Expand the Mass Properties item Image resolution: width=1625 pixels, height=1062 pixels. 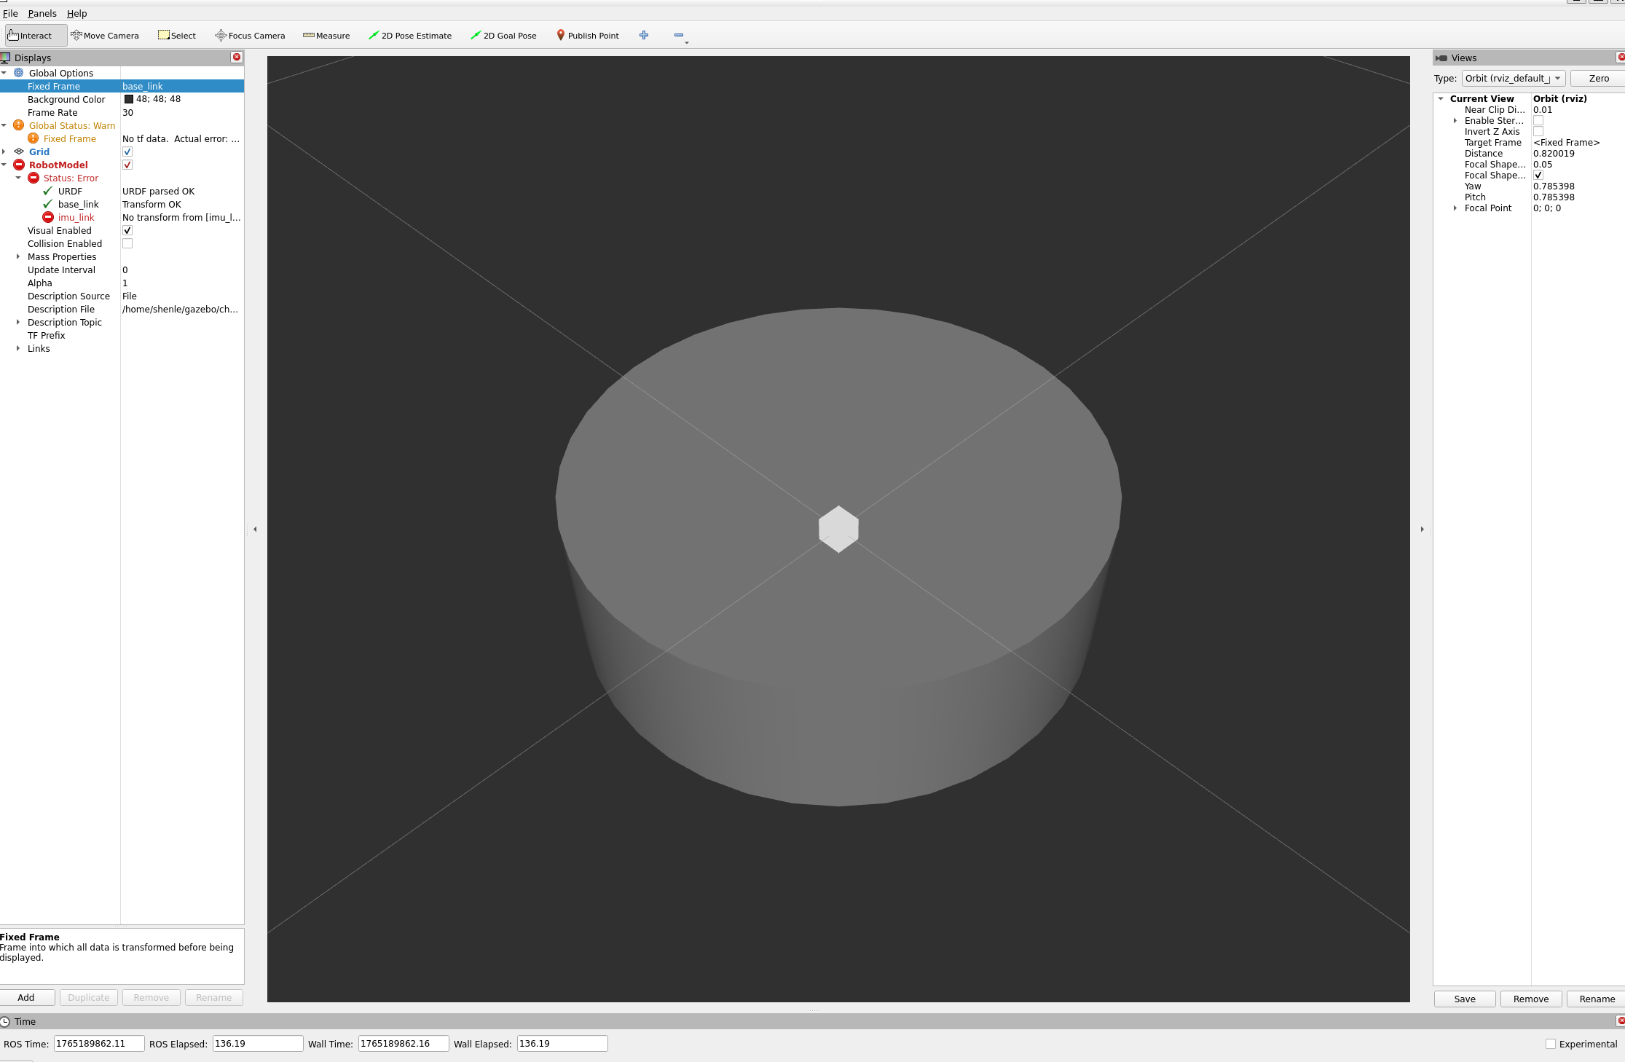[x=18, y=256]
